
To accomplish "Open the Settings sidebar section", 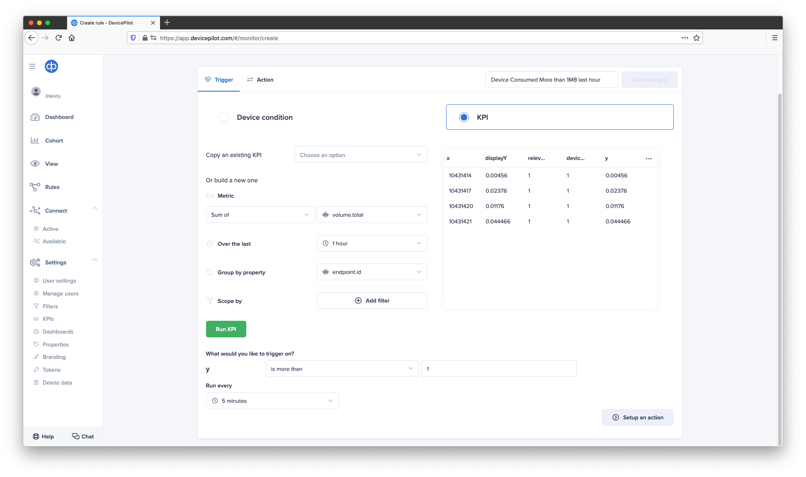I will [x=56, y=262].
